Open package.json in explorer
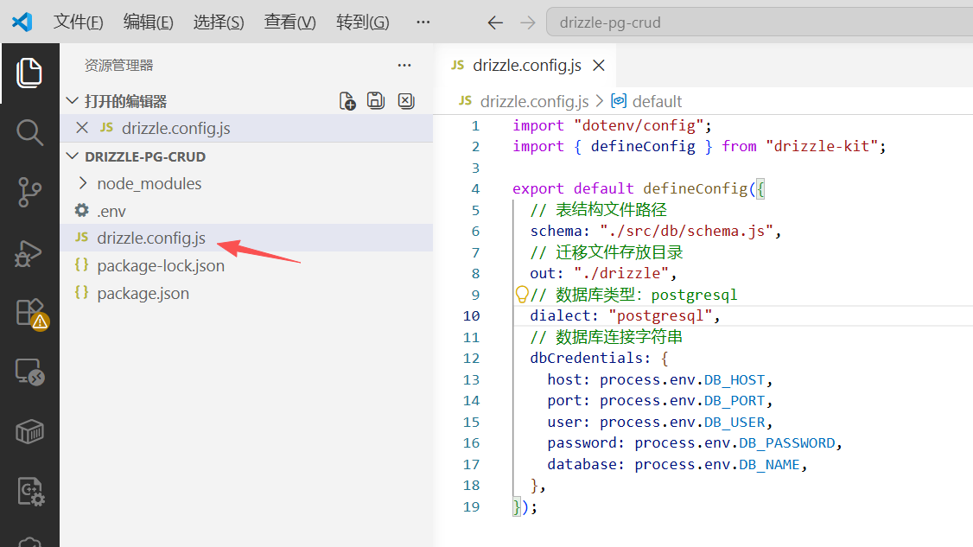Image resolution: width=973 pixels, height=547 pixels. [x=247, y=293]
